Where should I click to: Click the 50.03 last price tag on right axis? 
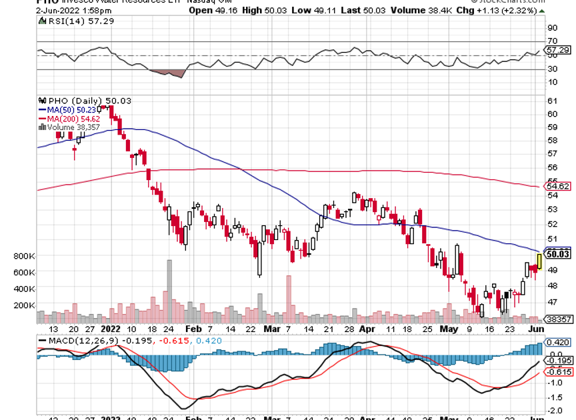pos(557,253)
